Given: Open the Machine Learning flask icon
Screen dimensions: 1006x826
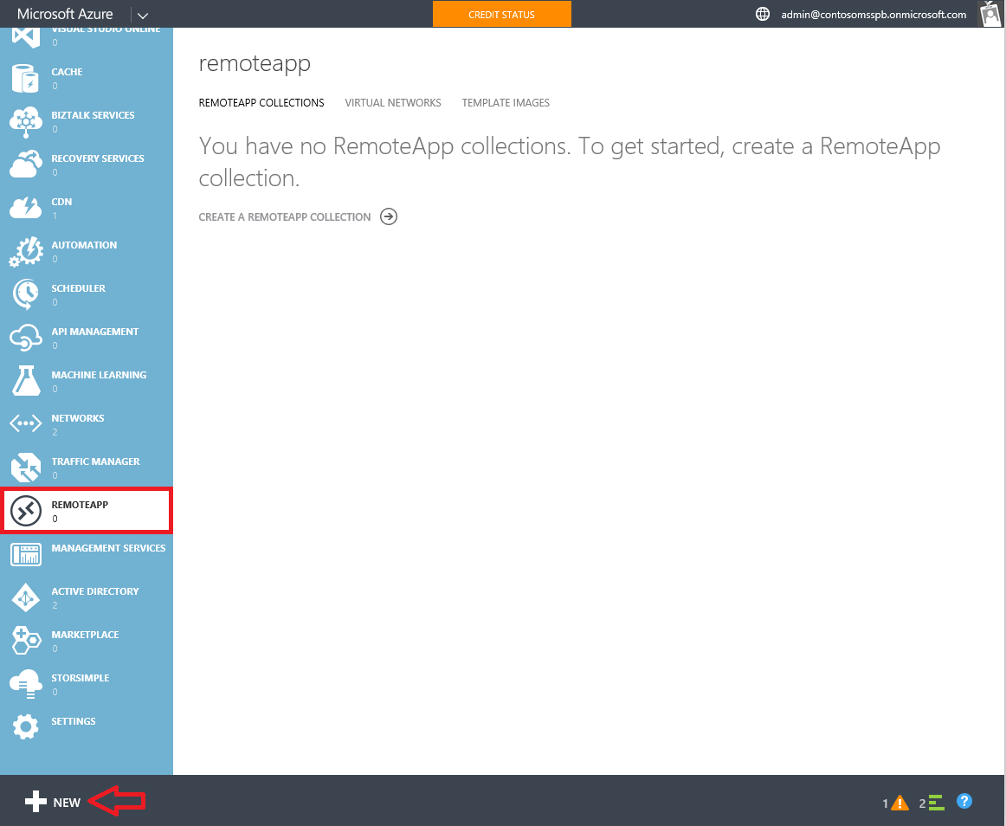Looking at the screenshot, I should (x=26, y=381).
